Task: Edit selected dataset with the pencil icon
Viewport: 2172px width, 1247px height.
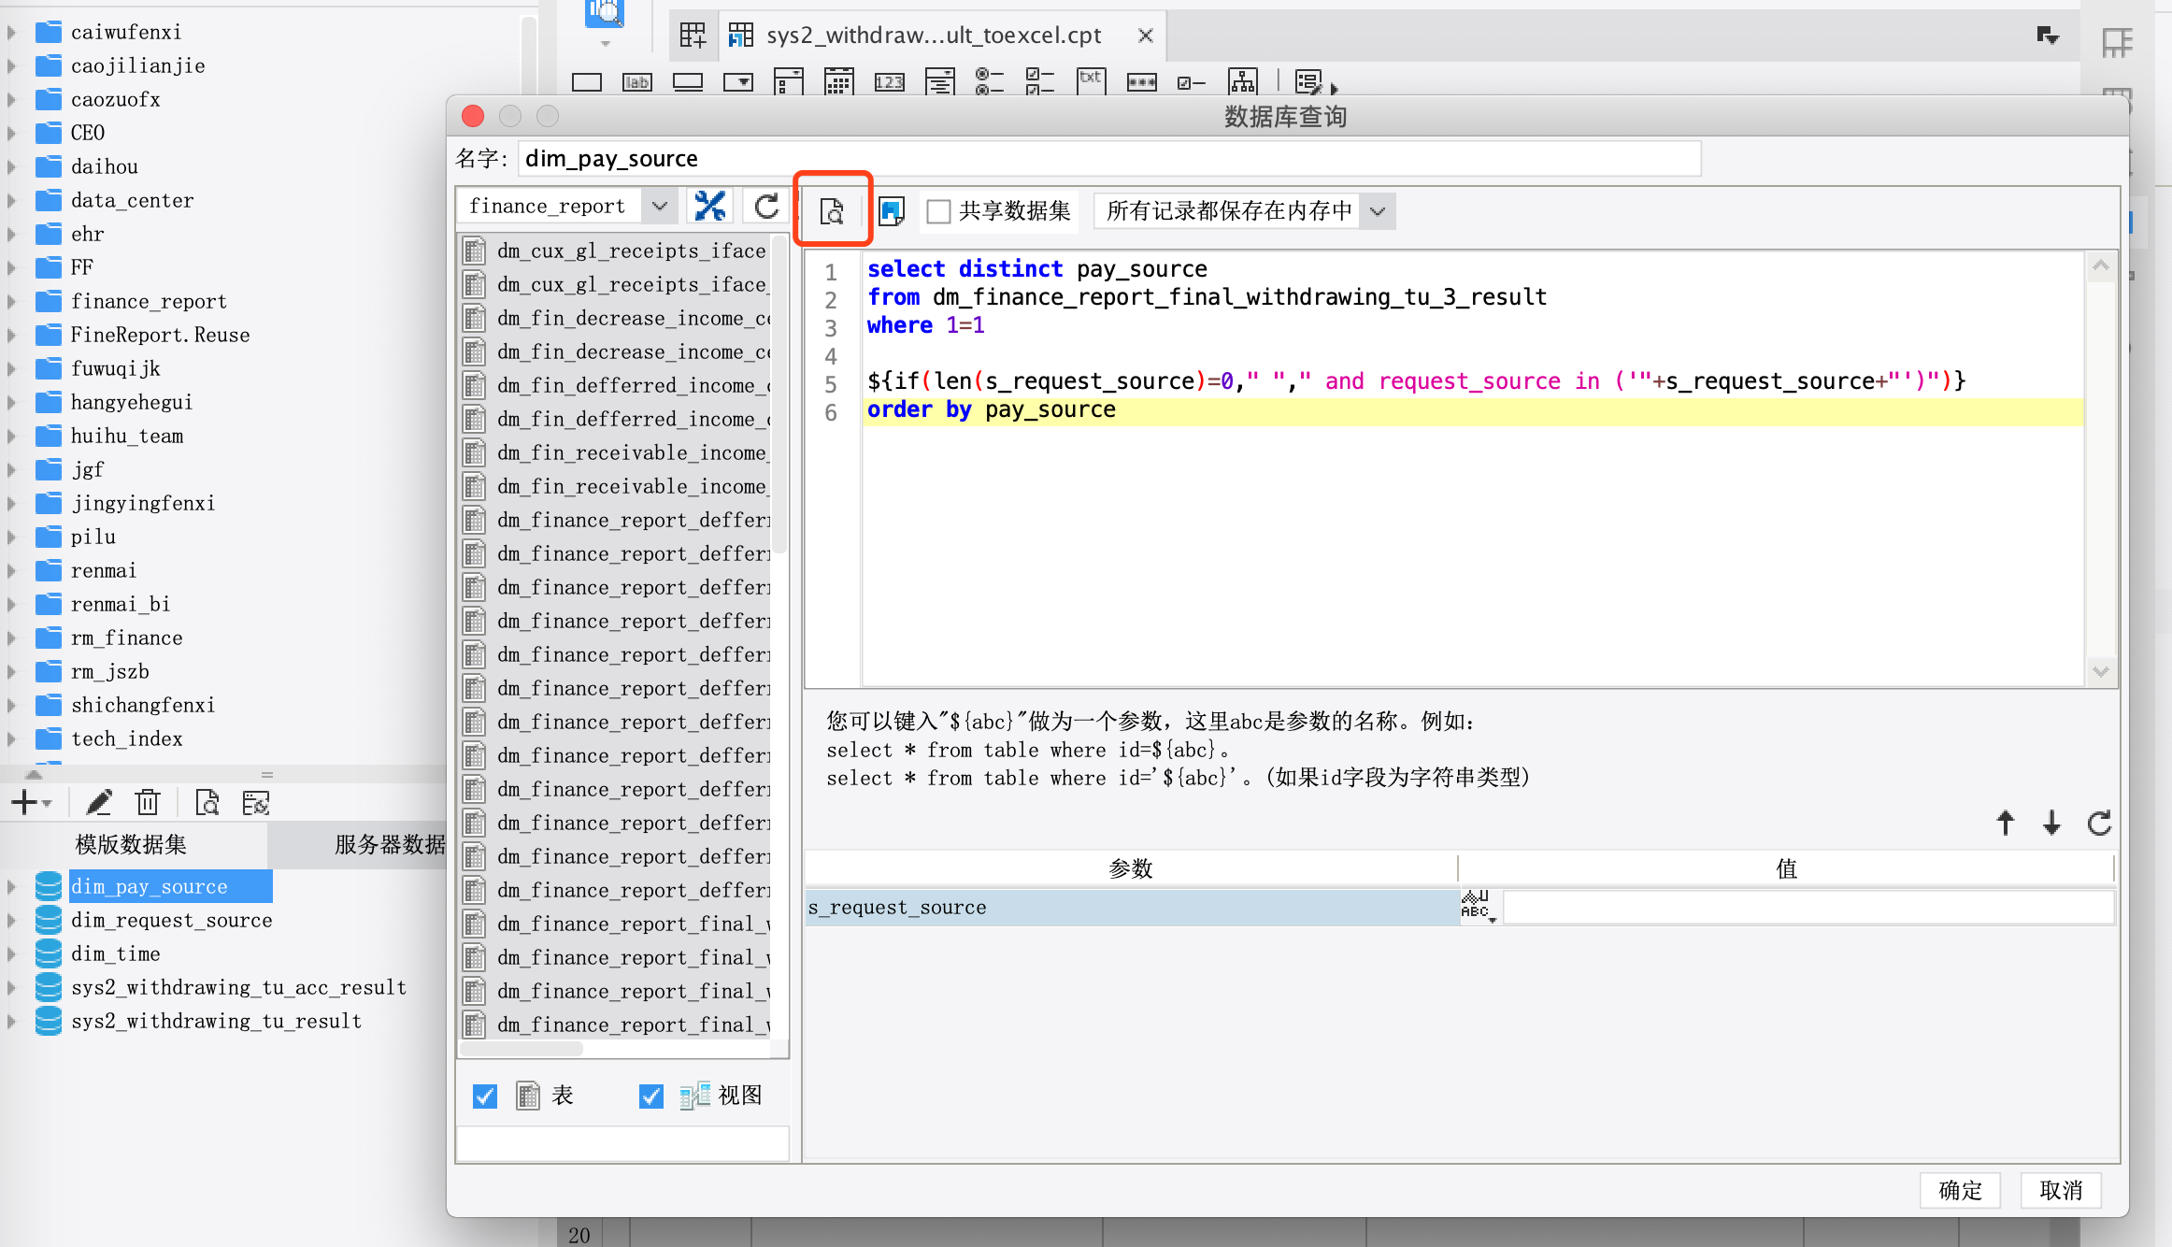Action: pos(98,802)
